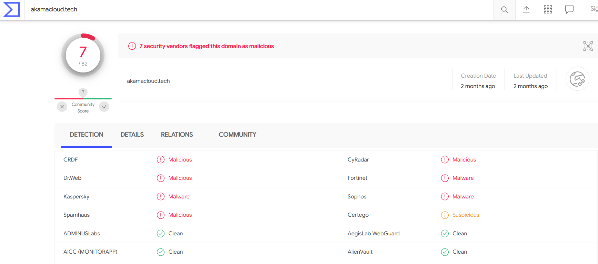Open the RELATIONS tab
Viewport: 598px width, 264px height.
(177, 135)
